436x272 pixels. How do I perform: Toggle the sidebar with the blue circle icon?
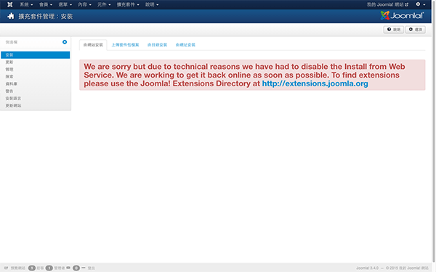(65, 42)
